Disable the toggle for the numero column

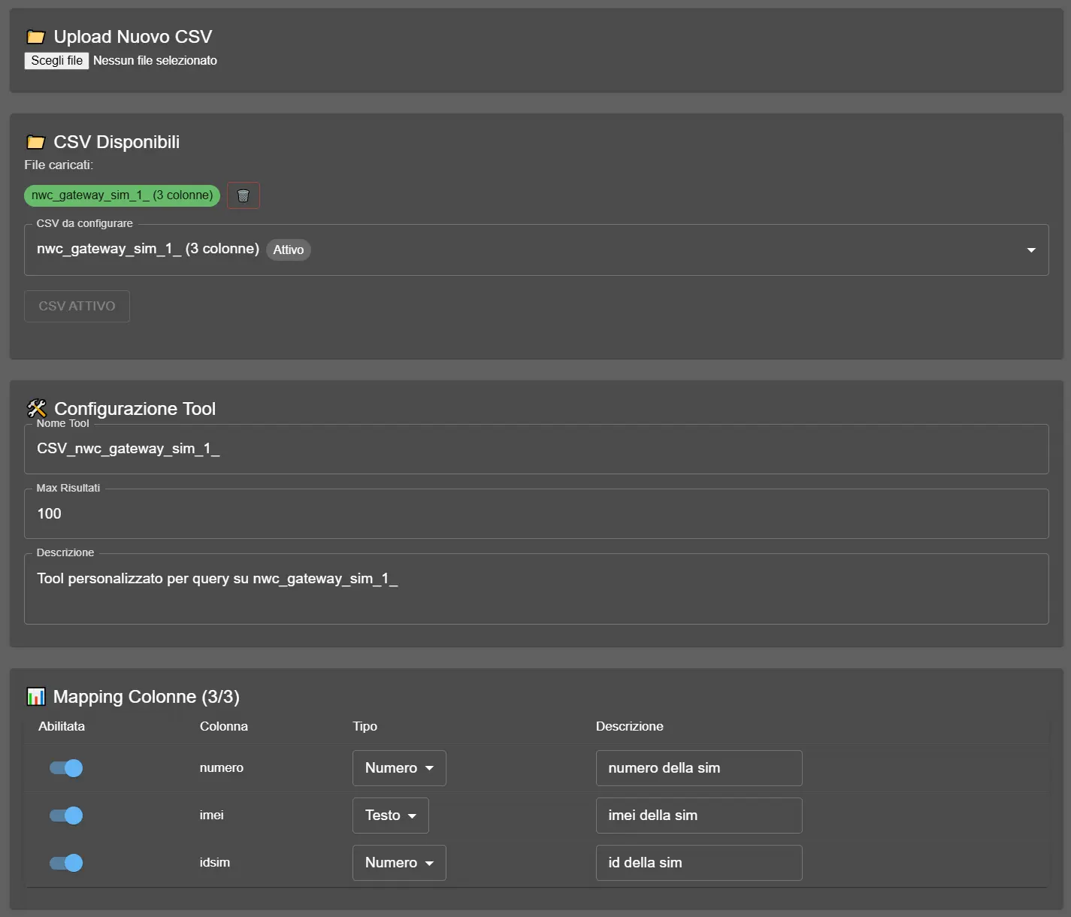pyautogui.click(x=65, y=767)
